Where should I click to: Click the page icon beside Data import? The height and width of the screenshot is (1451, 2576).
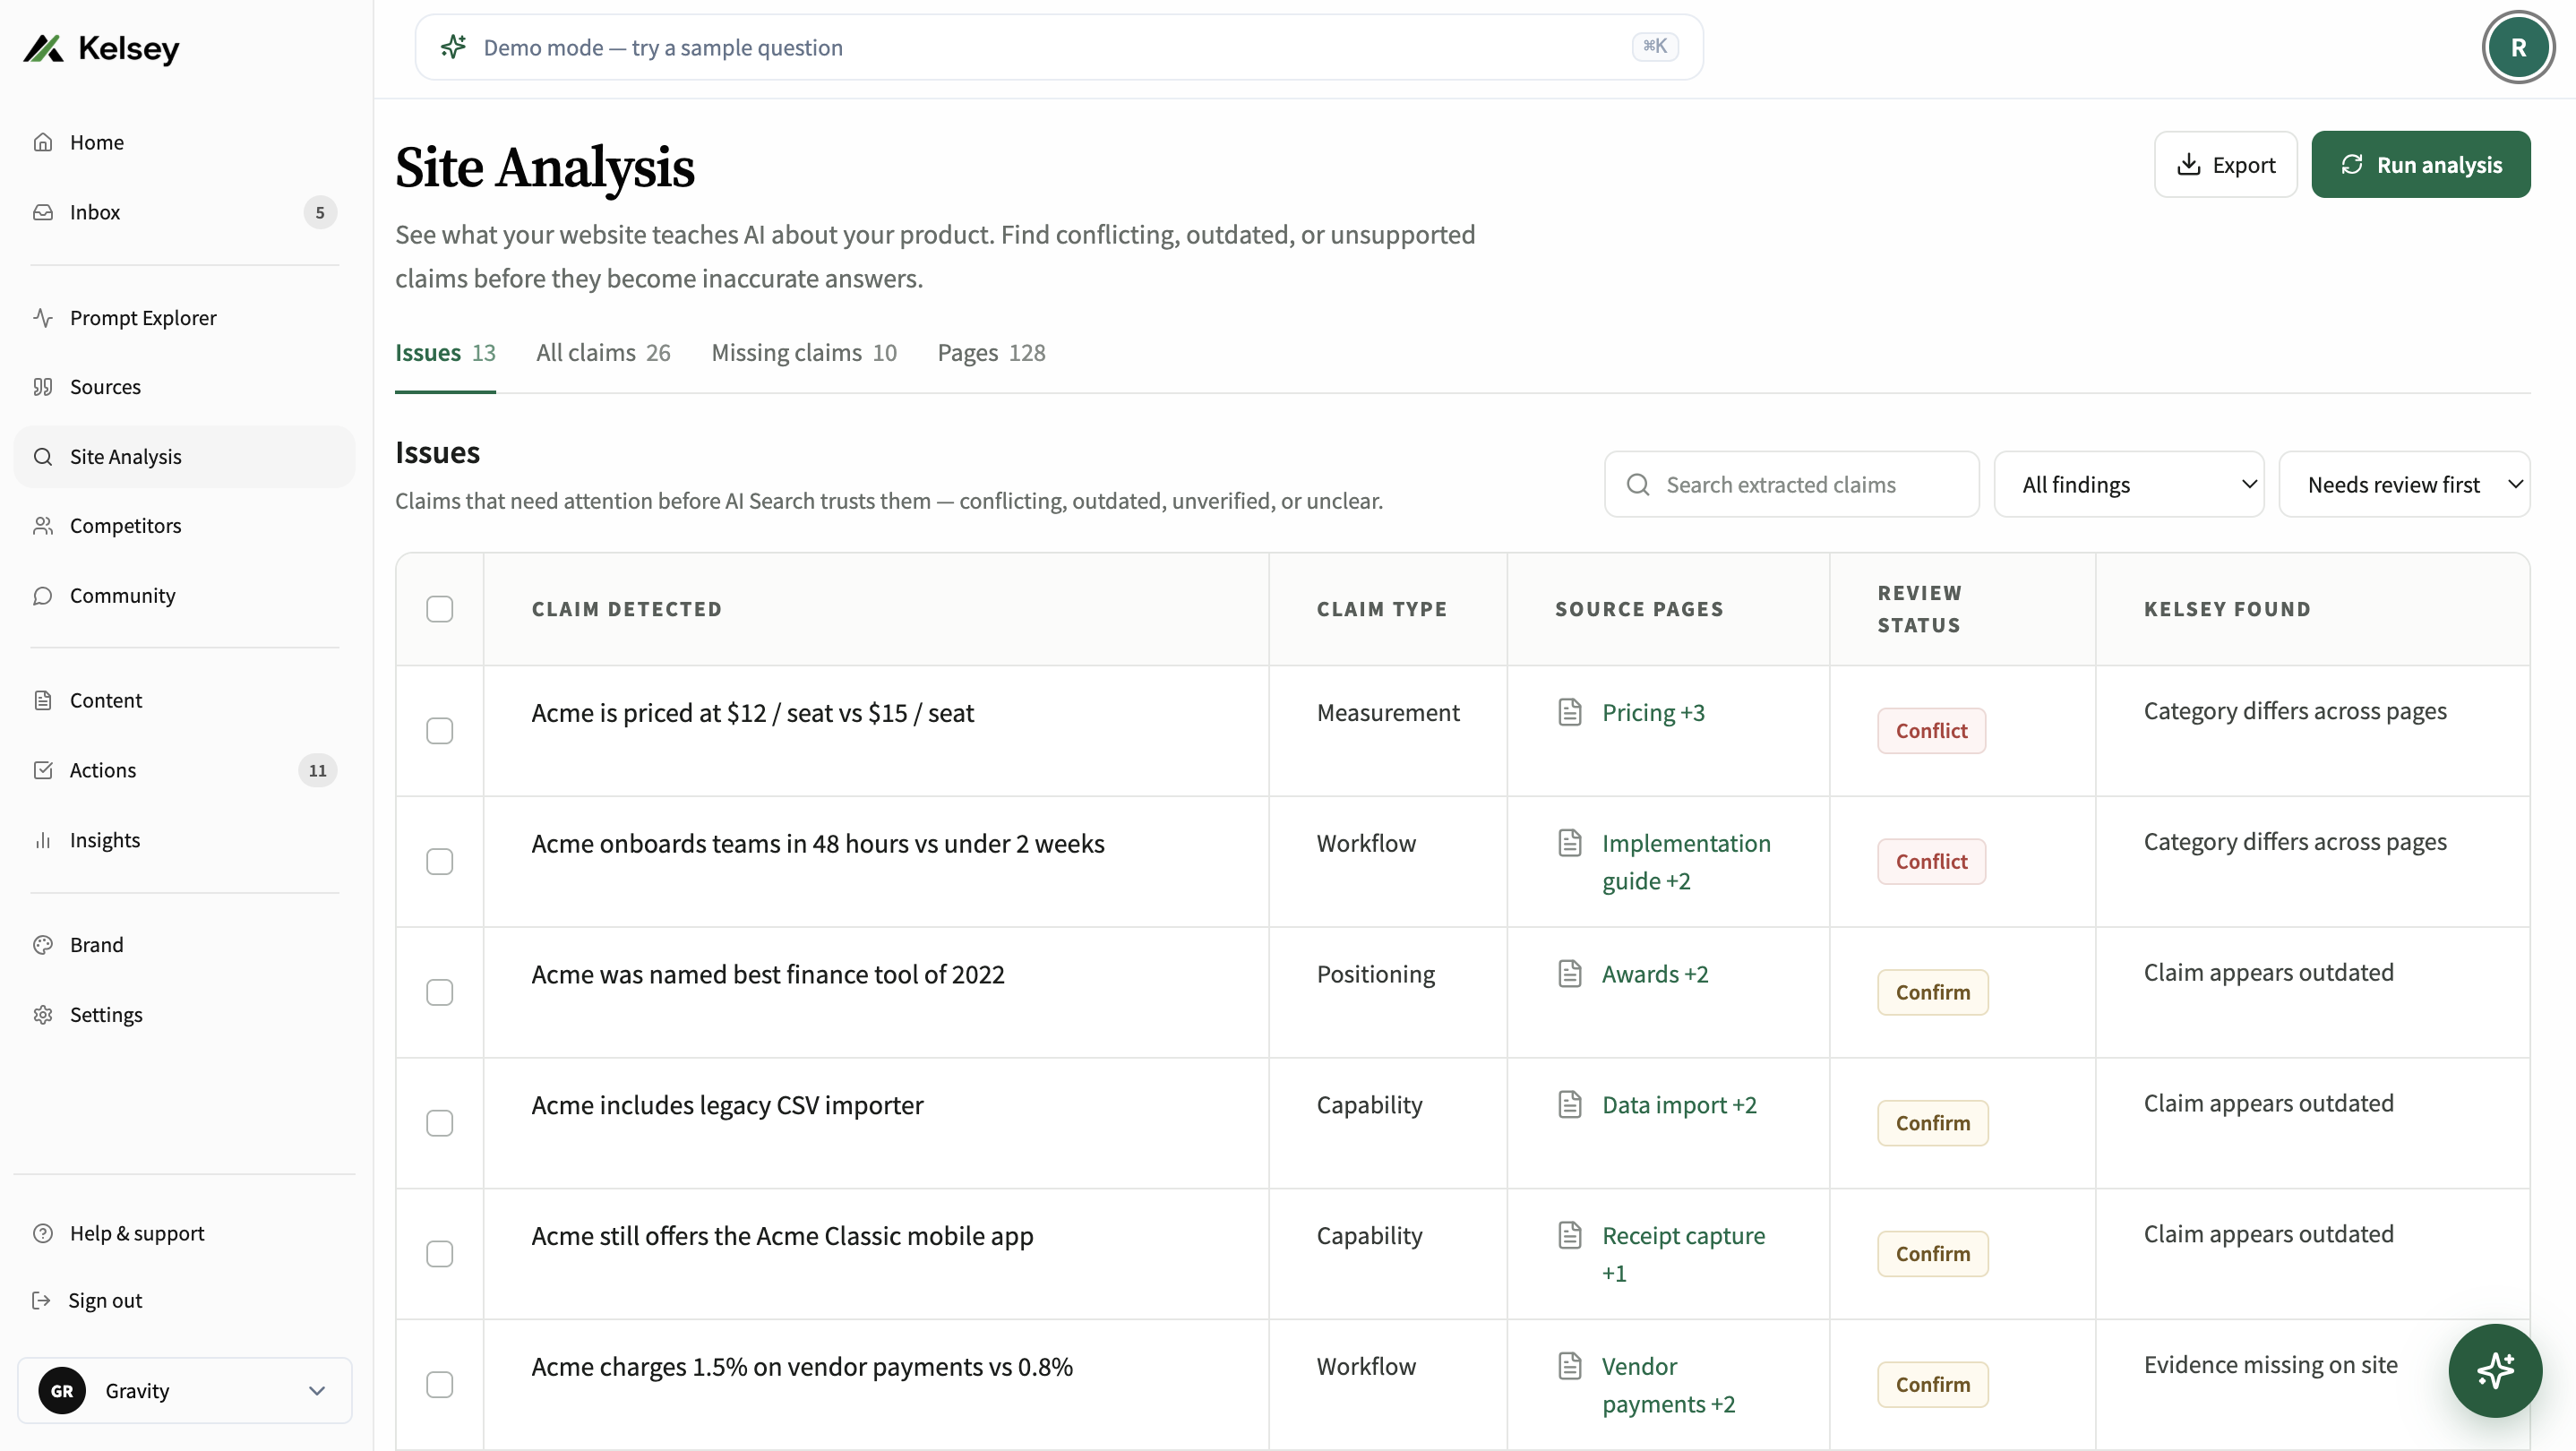pyautogui.click(x=1570, y=1104)
